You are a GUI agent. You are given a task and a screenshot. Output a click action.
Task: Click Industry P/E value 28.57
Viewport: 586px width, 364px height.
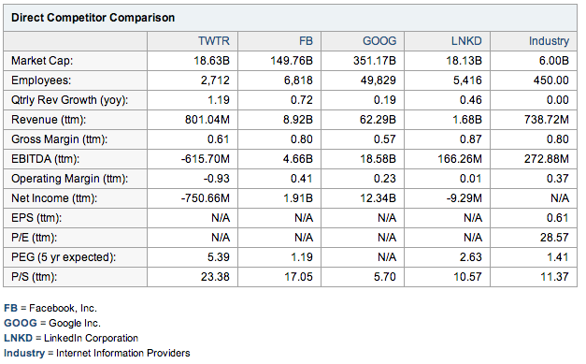(x=554, y=238)
